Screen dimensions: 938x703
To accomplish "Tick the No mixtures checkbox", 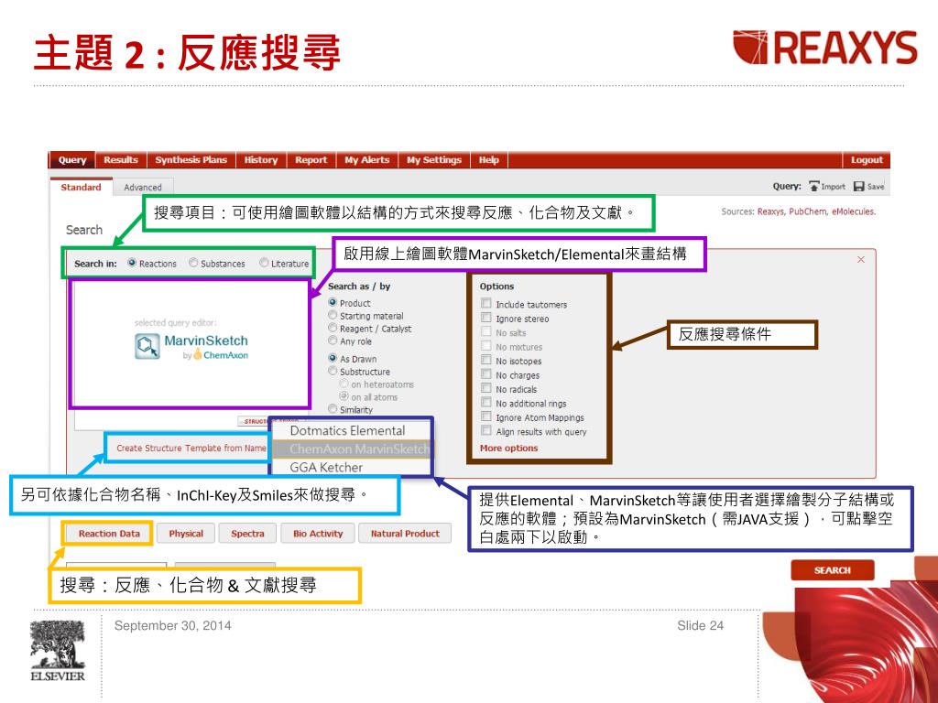I will click(x=486, y=346).
